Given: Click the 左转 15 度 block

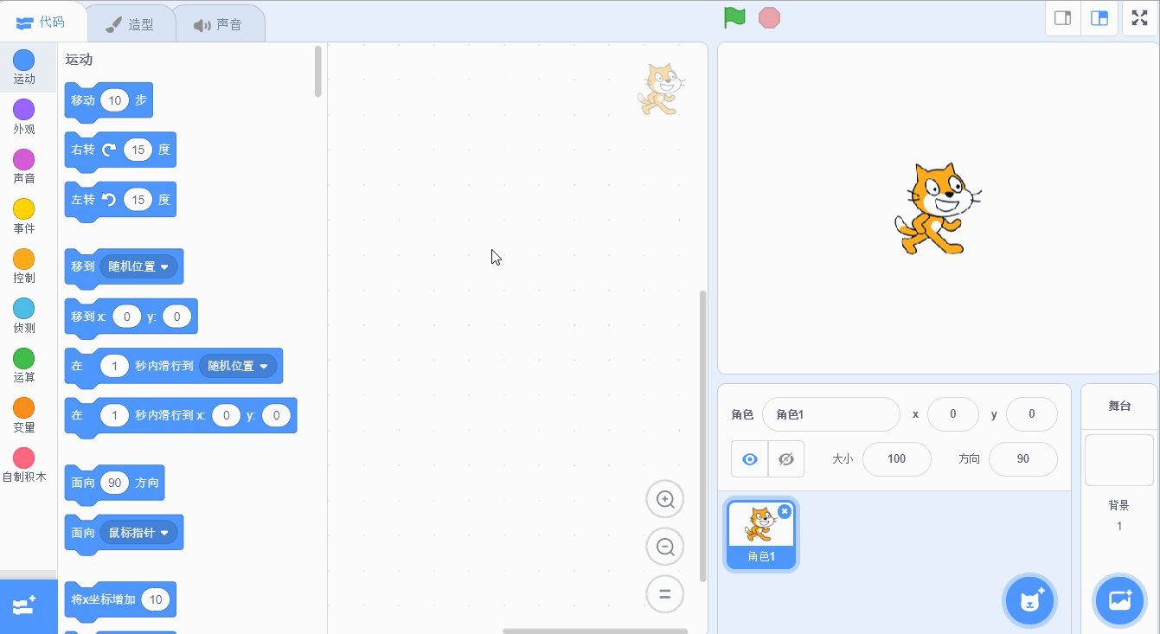Looking at the screenshot, I should click(x=120, y=200).
